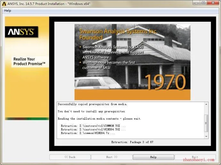
Task: Click the Back button
Action: [70, 157]
